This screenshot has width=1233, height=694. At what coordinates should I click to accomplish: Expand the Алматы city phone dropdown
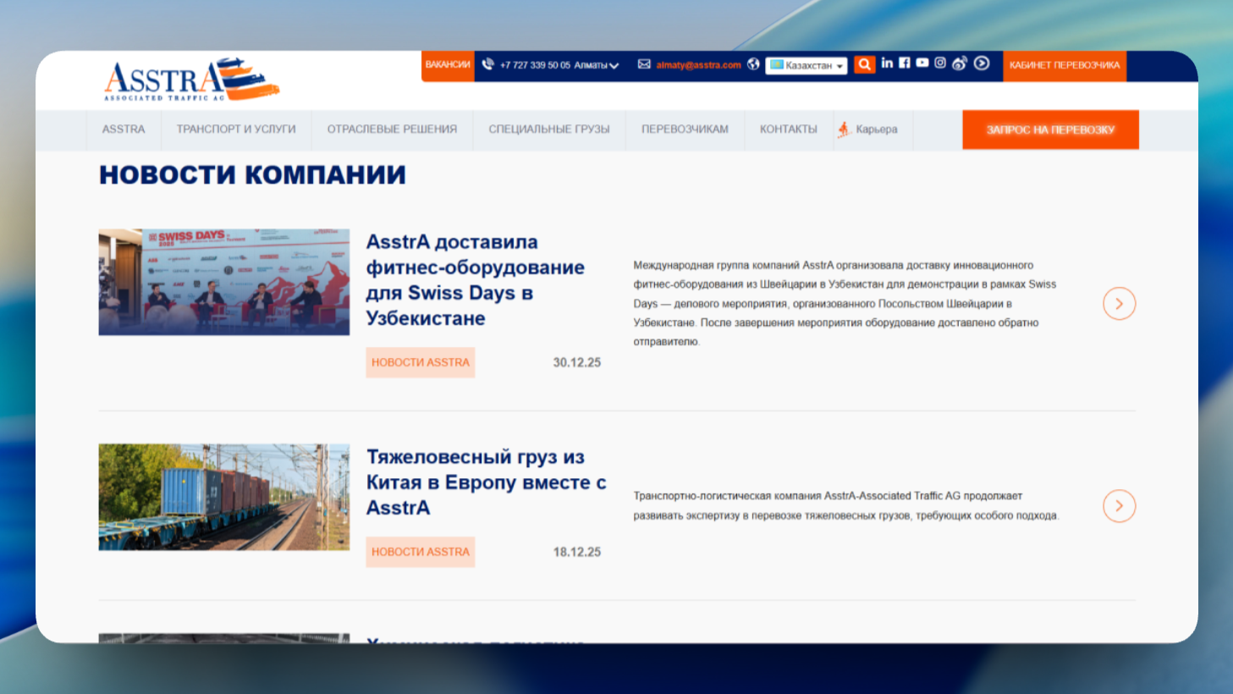point(597,65)
